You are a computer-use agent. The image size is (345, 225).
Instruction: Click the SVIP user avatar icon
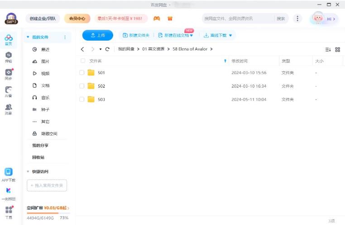11,19
